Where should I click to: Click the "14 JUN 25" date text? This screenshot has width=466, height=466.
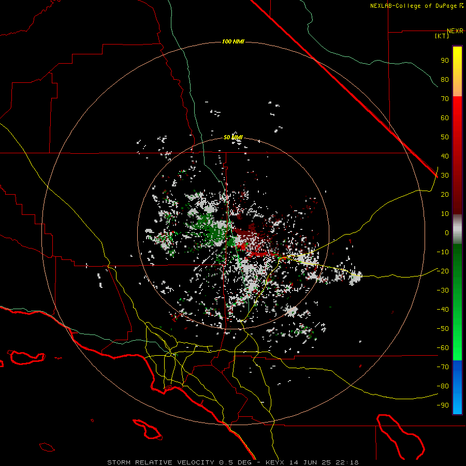coord(310,462)
